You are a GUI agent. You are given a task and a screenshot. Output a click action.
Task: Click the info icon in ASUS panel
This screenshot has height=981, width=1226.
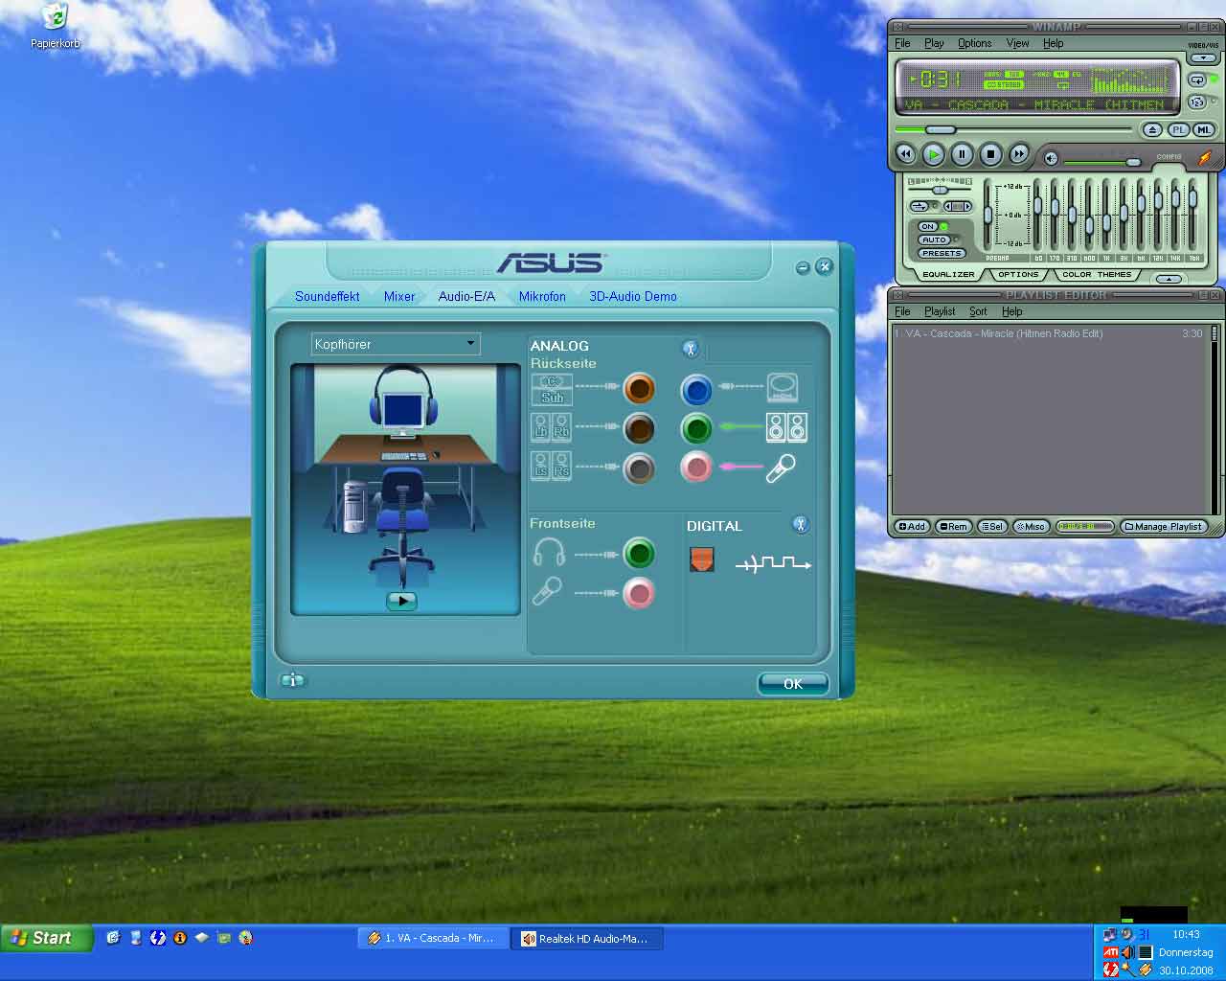pos(292,680)
